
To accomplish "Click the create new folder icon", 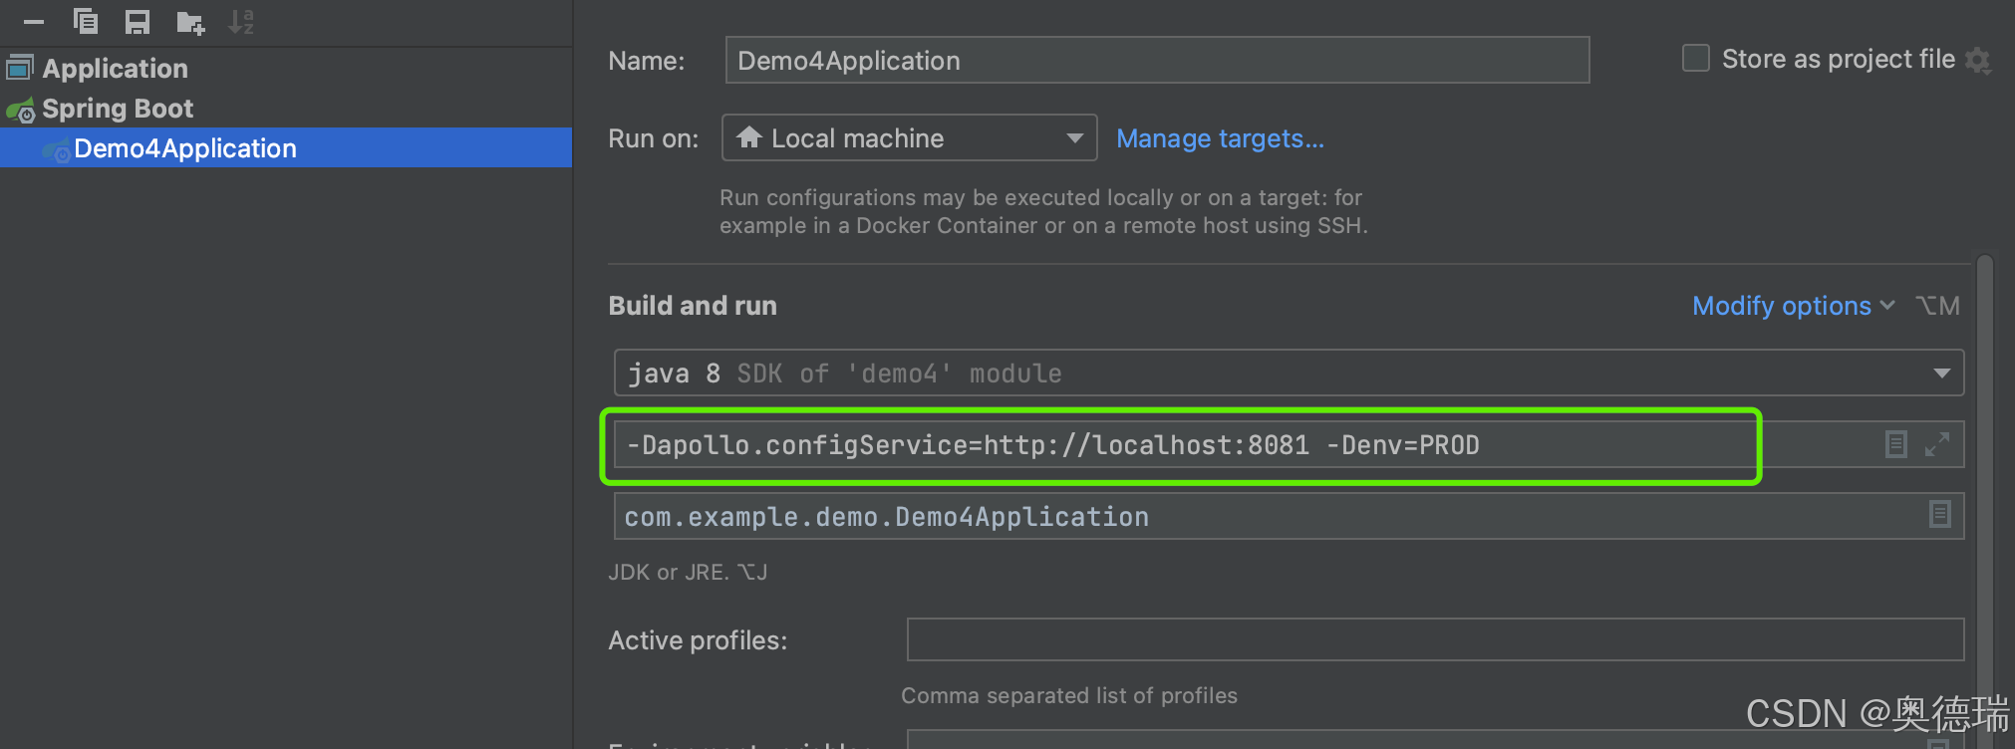I will [x=189, y=22].
